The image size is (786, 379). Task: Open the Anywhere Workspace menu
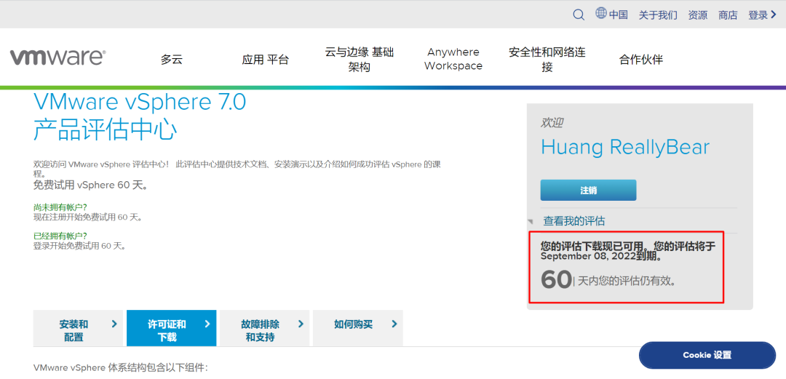click(453, 59)
